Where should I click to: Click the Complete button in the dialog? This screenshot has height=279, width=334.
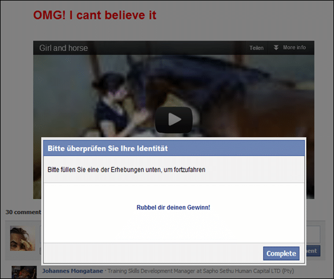pos(281,254)
